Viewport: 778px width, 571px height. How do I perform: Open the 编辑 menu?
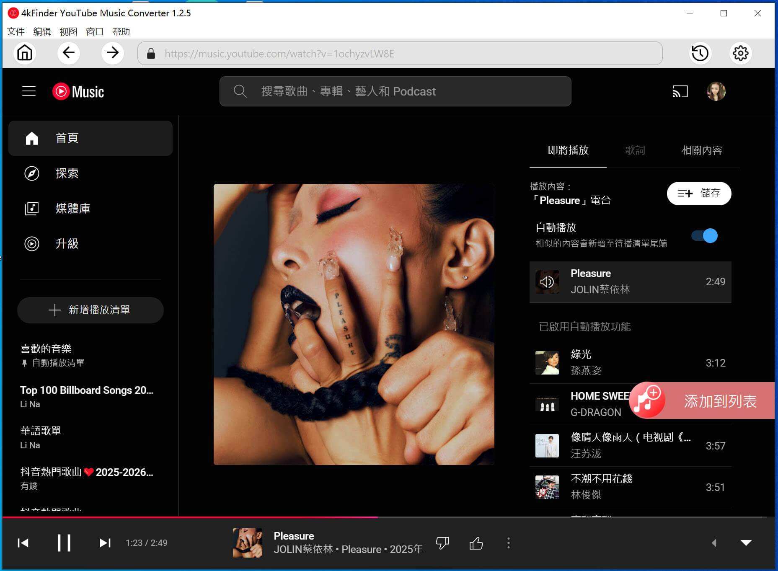click(42, 31)
